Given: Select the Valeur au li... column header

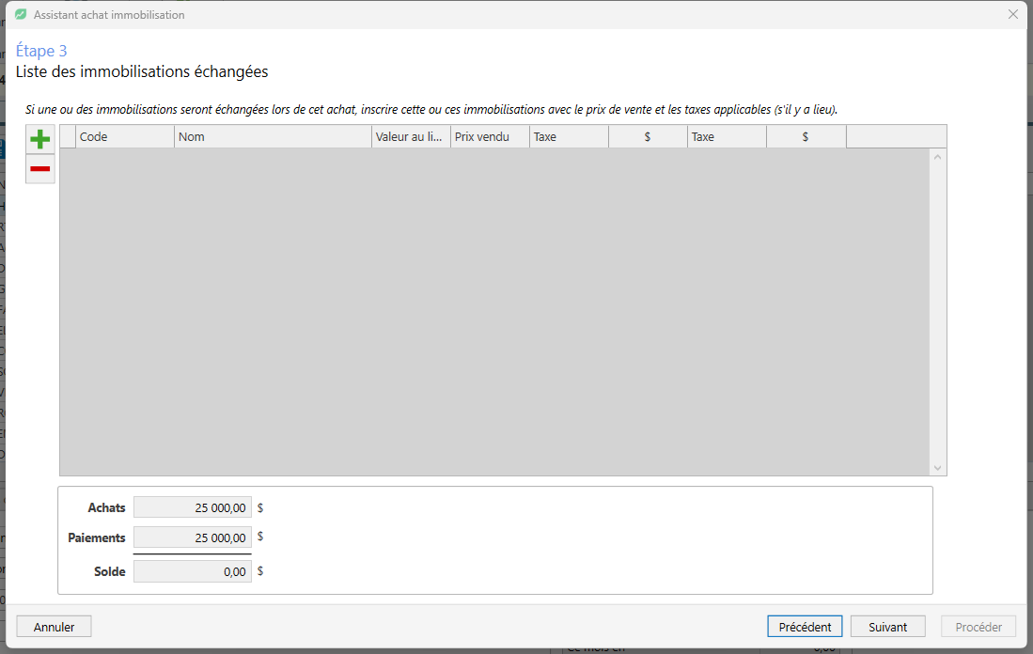Looking at the screenshot, I should (411, 137).
